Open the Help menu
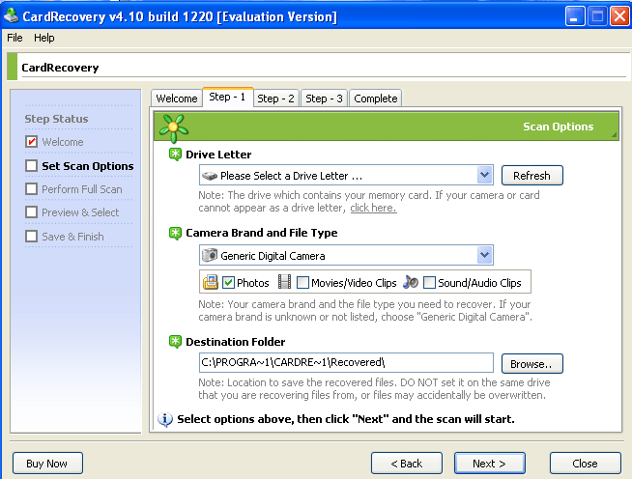Image resolution: width=632 pixels, height=479 pixels. tap(43, 38)
